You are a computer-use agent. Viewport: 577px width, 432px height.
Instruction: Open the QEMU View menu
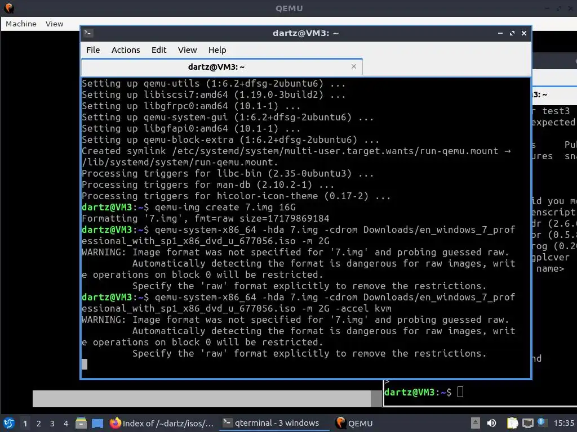[55, 24]
